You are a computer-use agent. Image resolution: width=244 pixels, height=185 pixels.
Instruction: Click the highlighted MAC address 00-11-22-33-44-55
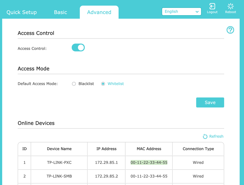point(149,163)
